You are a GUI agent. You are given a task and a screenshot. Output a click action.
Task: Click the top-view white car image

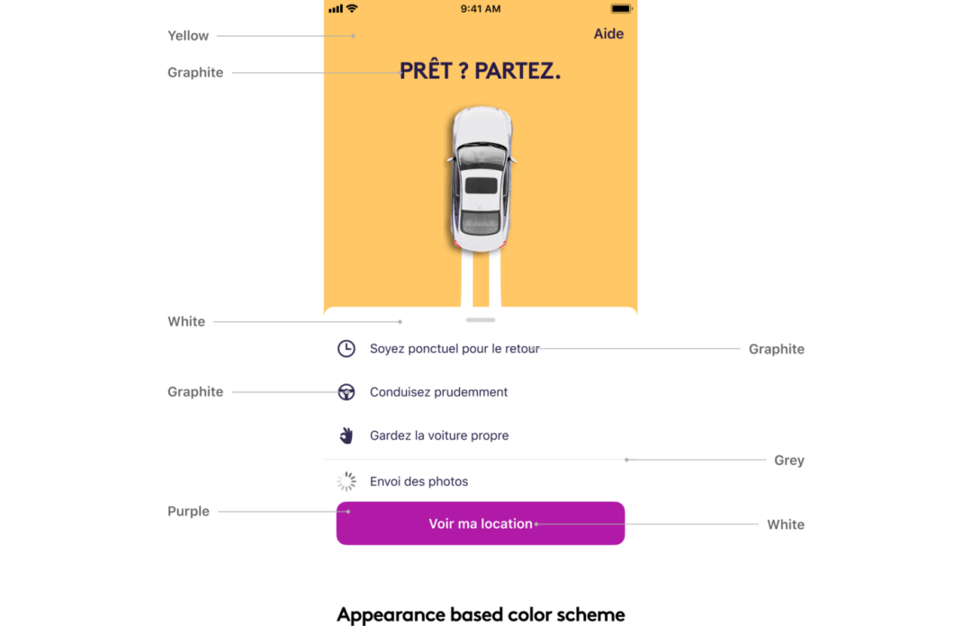point(481,180)
